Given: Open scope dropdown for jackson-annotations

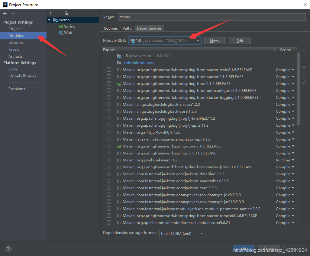Looking at the screenshot, I should click(285, 181).
